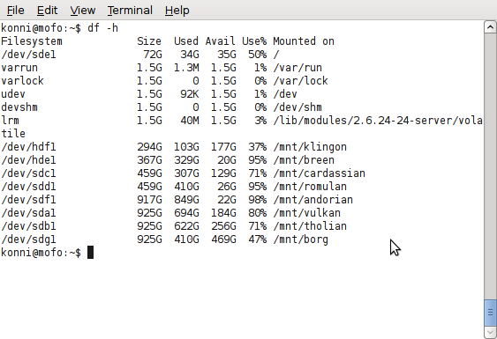The image size is (497, 339).
Task: Click the blue scrollbar thumb handle
Action: coord(490,313)
